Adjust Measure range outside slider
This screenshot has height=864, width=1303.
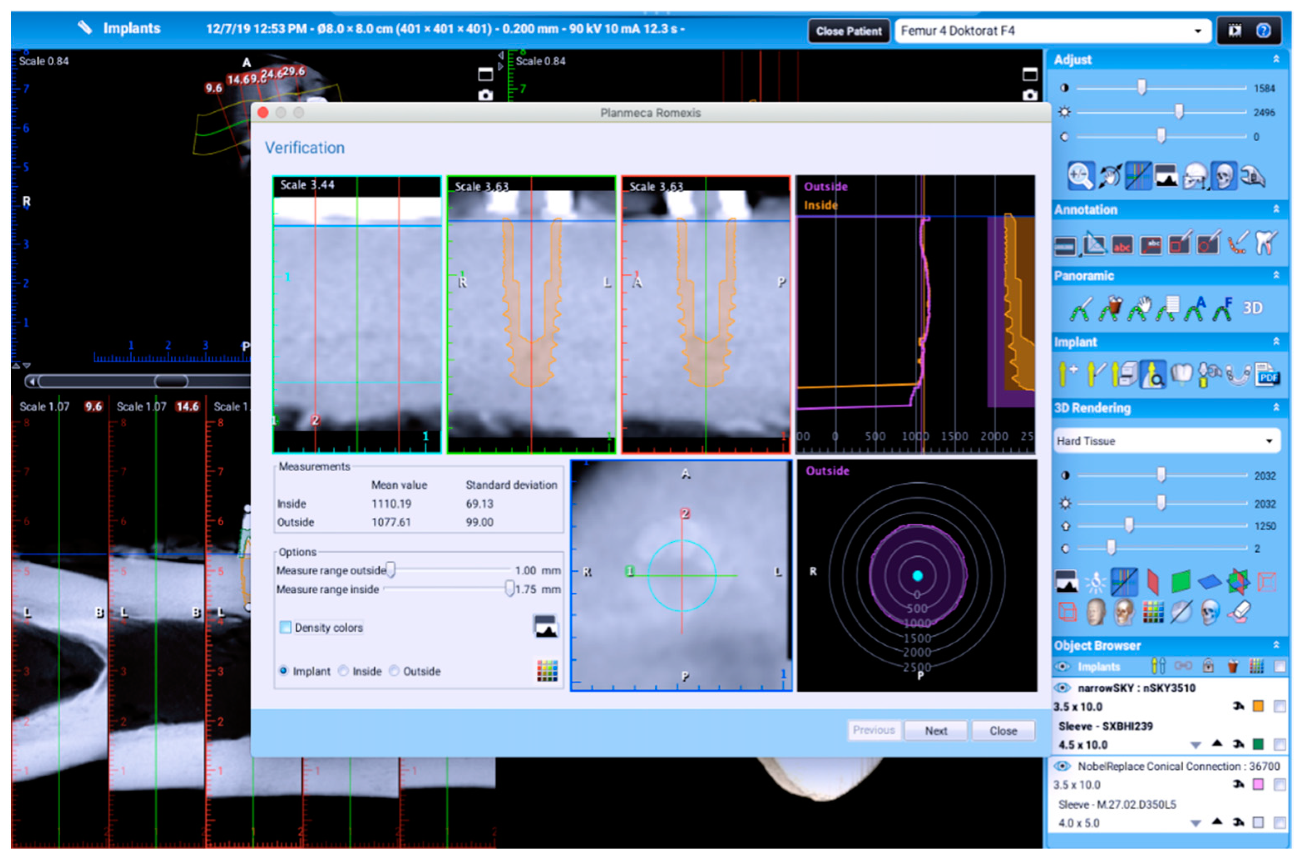[x=391, y=570]
